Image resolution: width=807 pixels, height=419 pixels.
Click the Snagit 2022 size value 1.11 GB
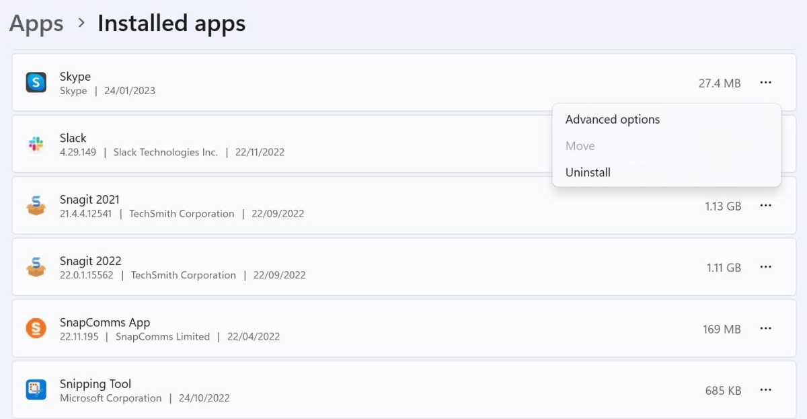click(x=724, y=268)
